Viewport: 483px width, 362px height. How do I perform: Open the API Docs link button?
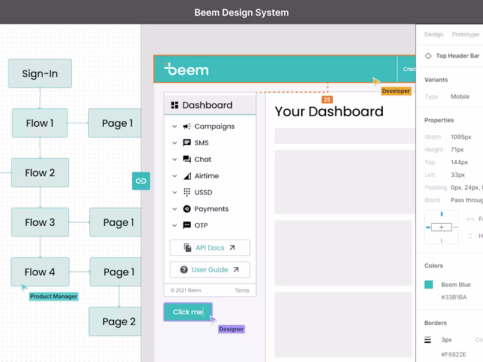210,248
